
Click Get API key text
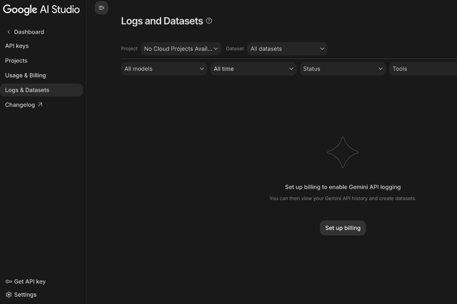pyautogui.click(x=30, y=282)
